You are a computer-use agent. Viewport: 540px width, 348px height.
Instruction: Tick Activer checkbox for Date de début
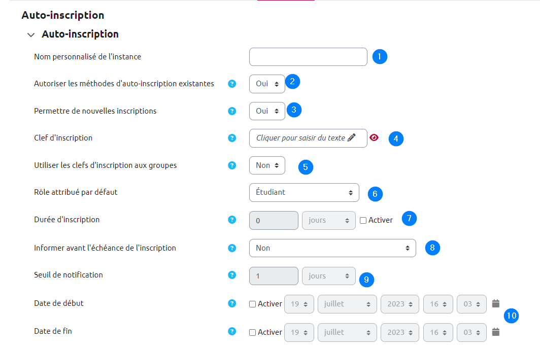click(252, 304)
